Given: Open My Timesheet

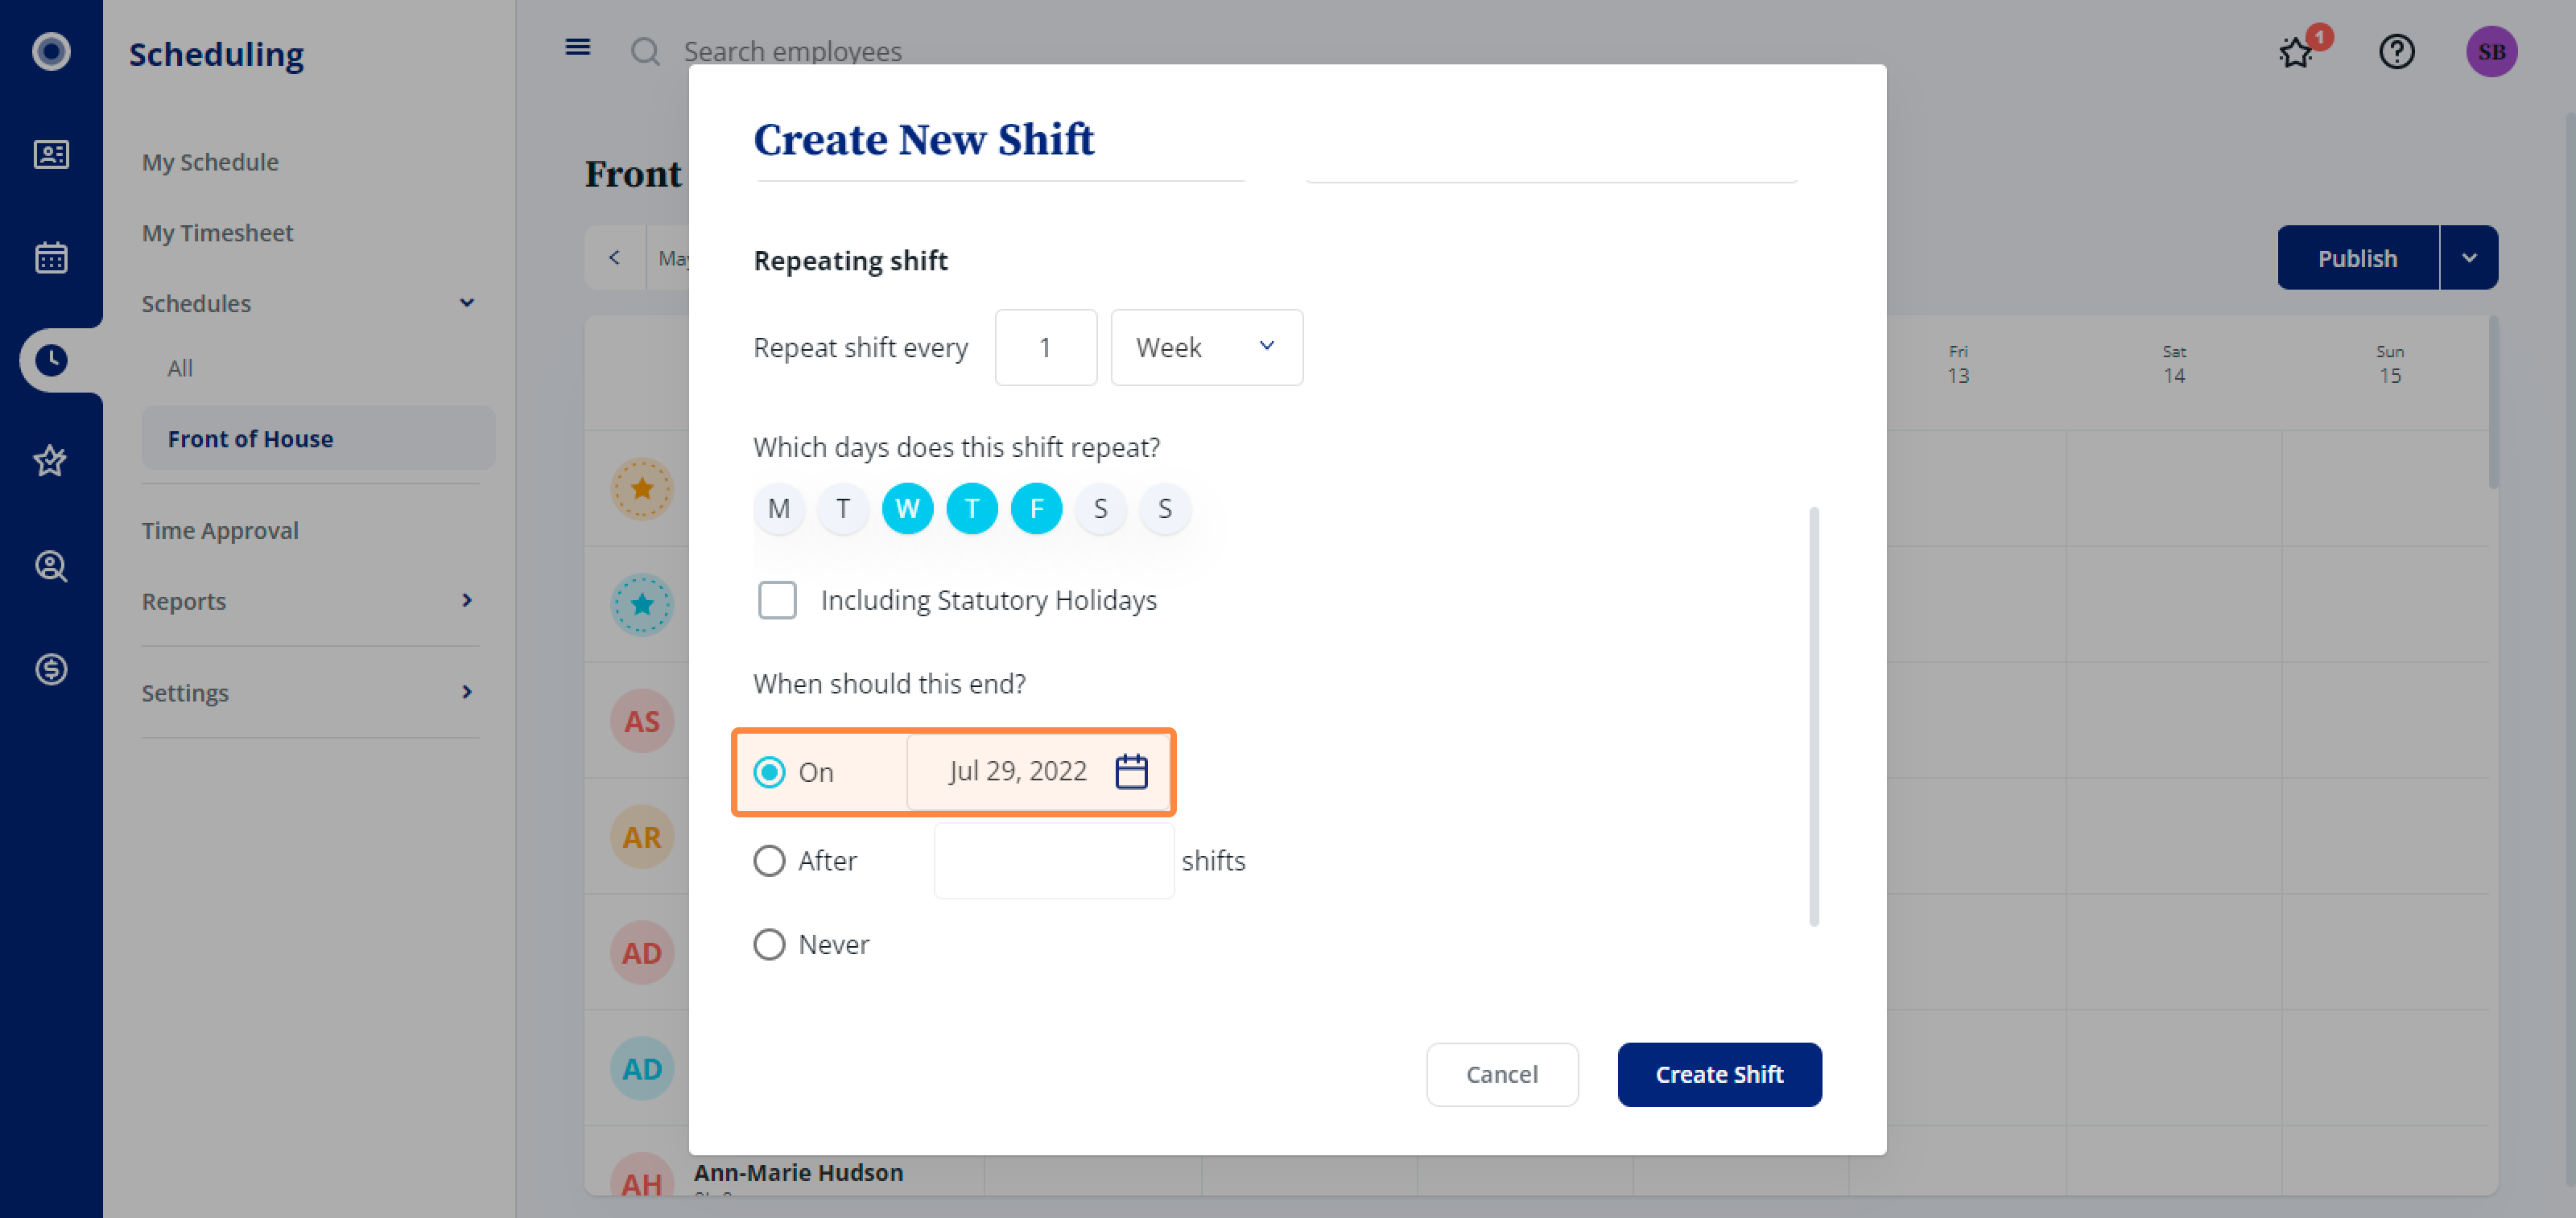Looking at the screenshot, I should pos(217,232).
